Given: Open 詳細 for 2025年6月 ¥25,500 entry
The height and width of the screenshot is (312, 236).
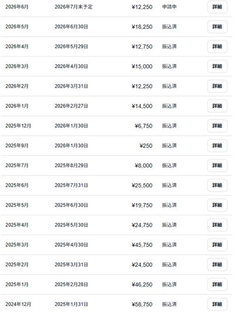Looking at the screenshot, I should [x=217, y=185].
